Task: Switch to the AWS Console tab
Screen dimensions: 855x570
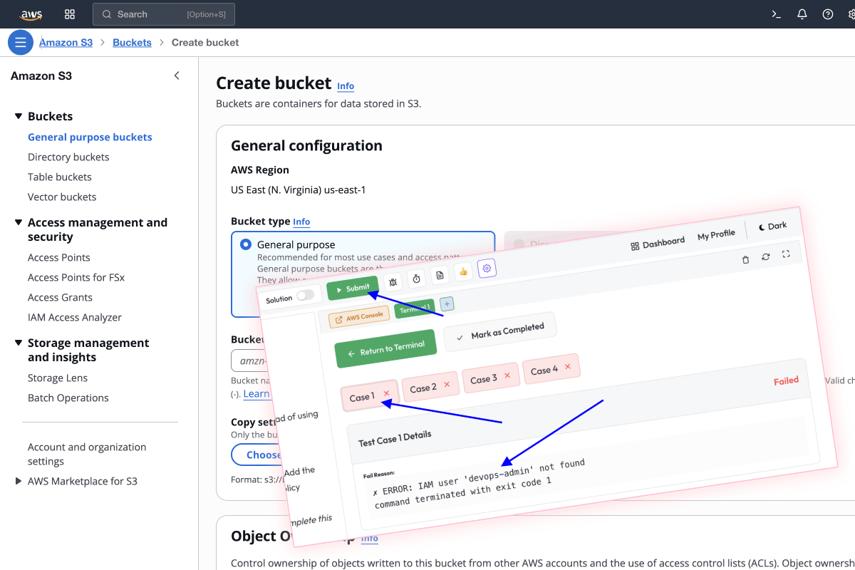Action: [x=359, y=316]
